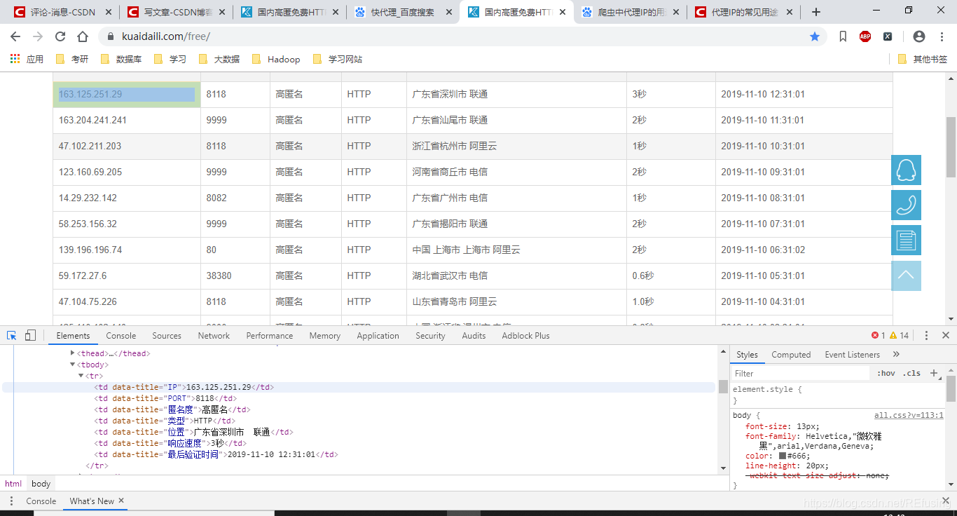Open the Audits tab

474,336
